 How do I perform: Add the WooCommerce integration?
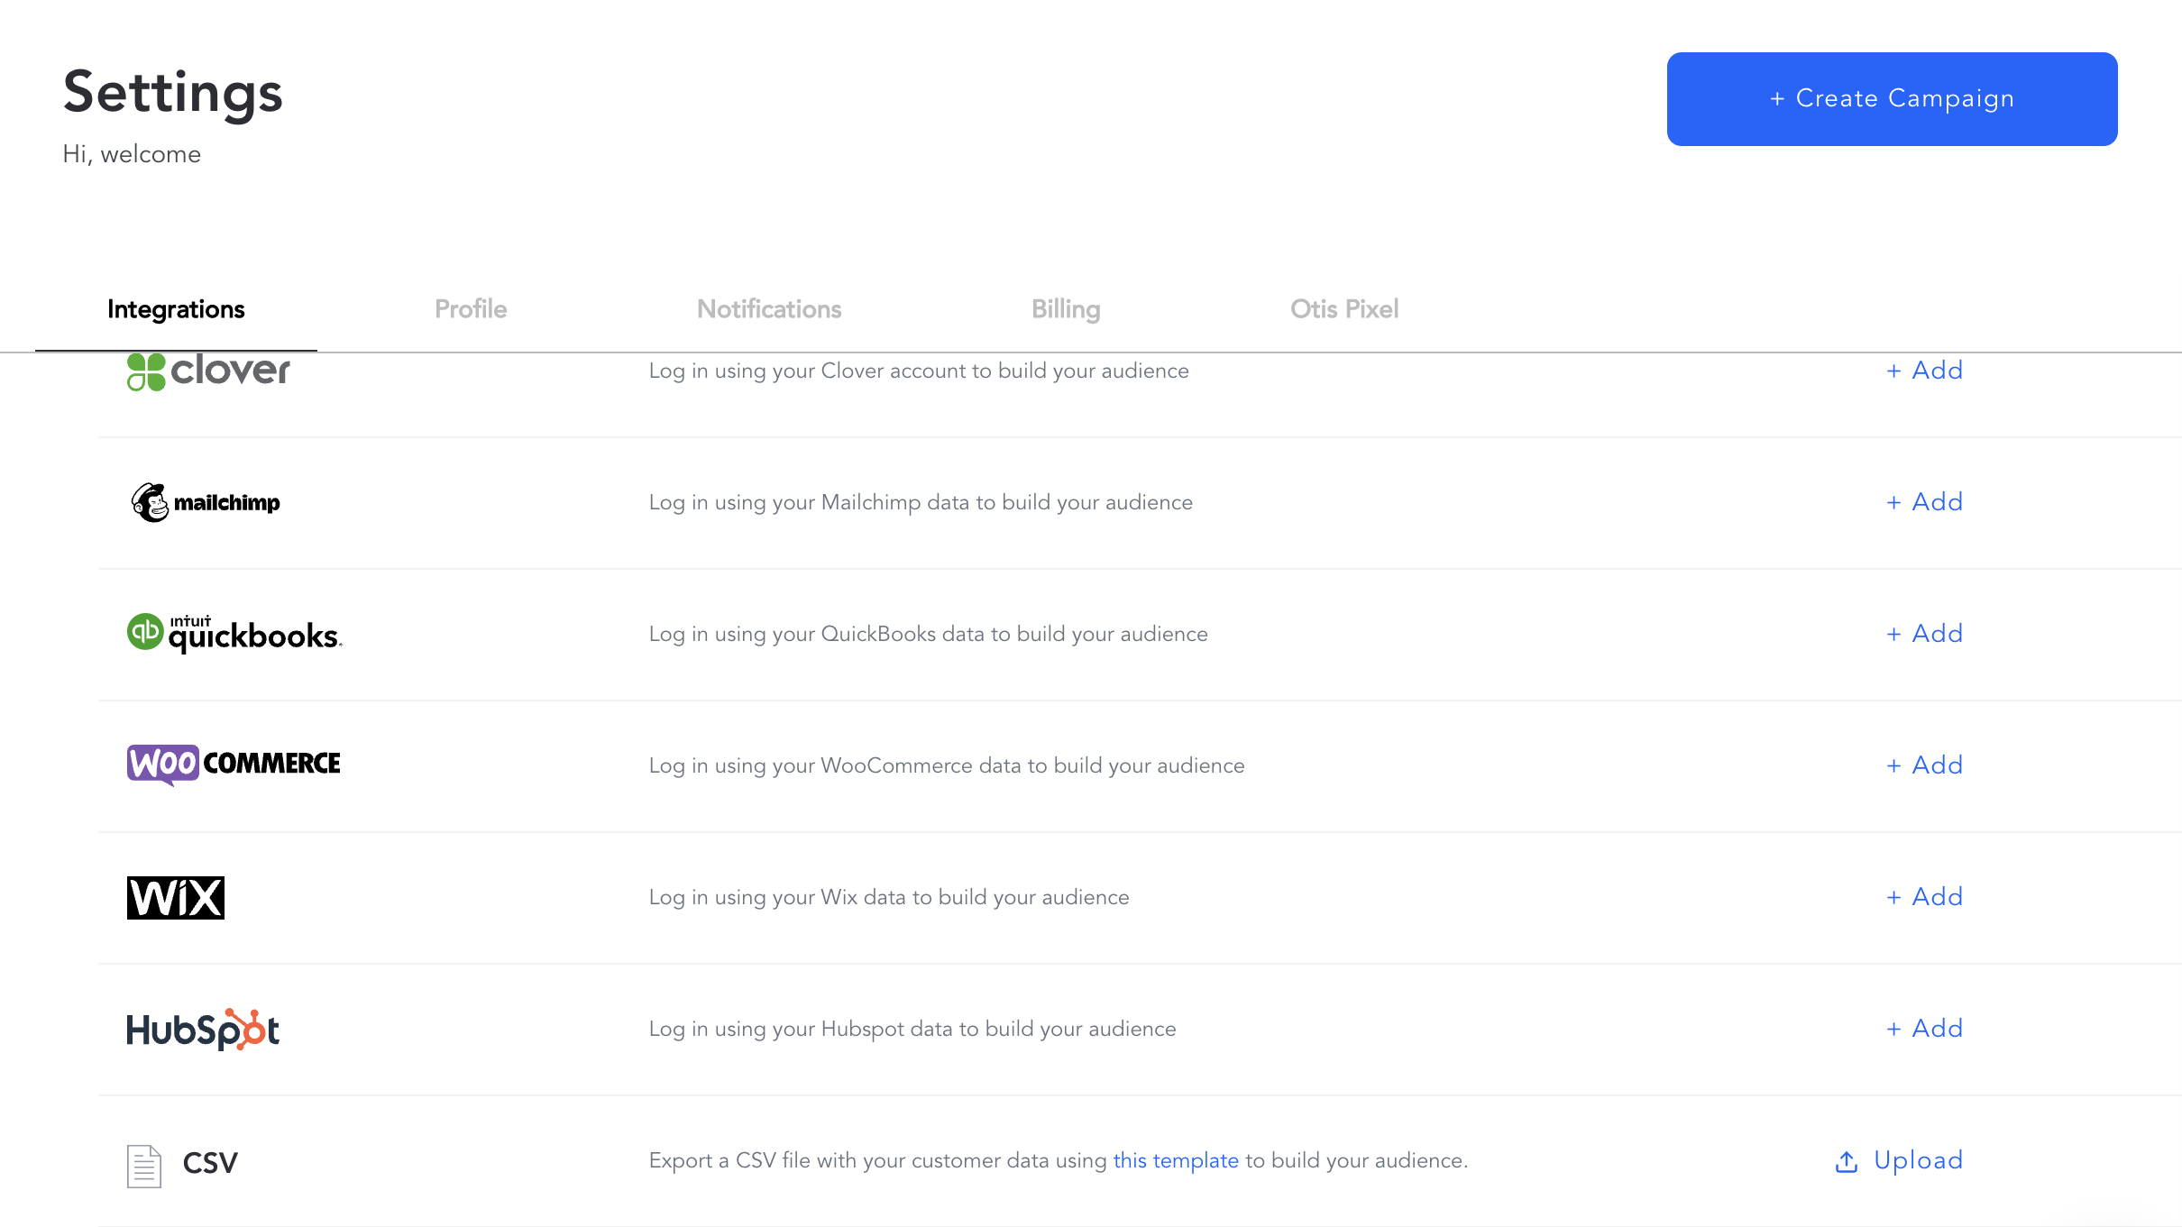pos(1925,764)
